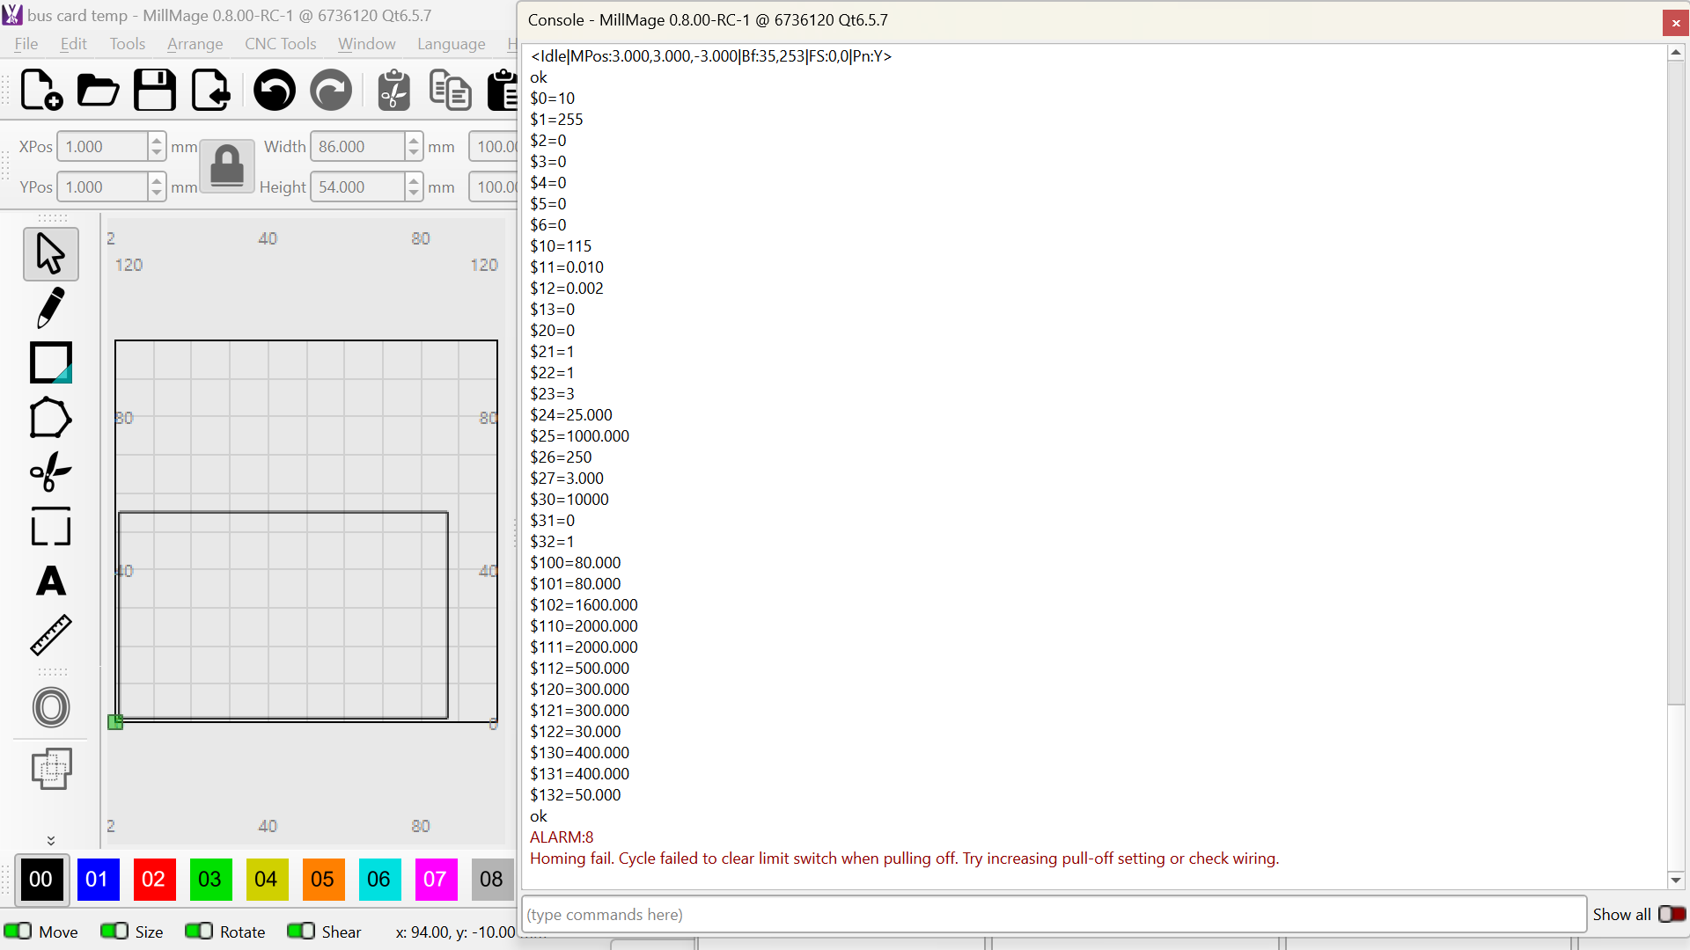The image size is (1690, 950).
Task: Close the Console window
Action: (x=1675, y=23)
